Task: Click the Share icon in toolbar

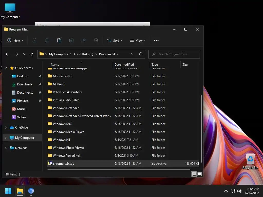Action: click(84, 40)
